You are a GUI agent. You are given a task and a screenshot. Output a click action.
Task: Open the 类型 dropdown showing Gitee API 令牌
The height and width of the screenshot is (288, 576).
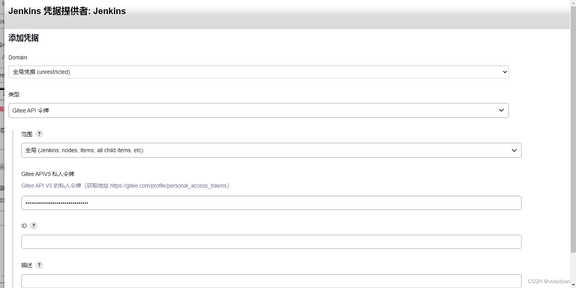click(258, 110)
